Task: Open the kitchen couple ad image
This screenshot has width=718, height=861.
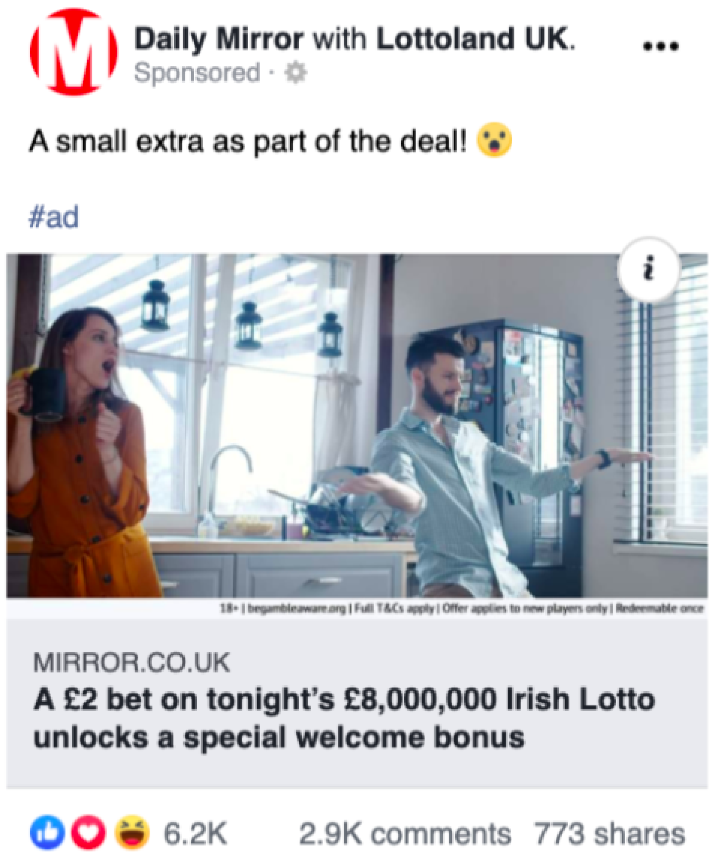Action: pos(357,426)
